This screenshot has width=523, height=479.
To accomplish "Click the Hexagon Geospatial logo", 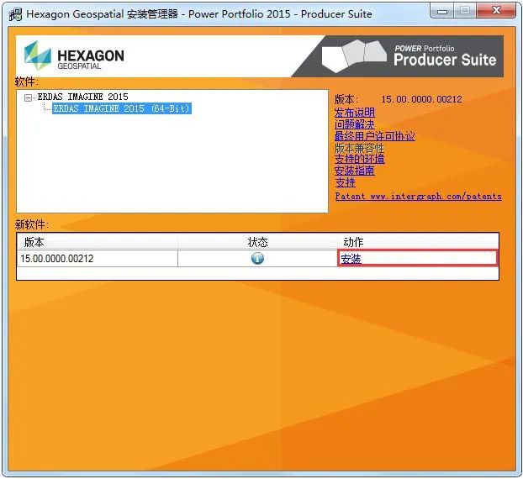I will pyautogui.click(x=74, y=55).
